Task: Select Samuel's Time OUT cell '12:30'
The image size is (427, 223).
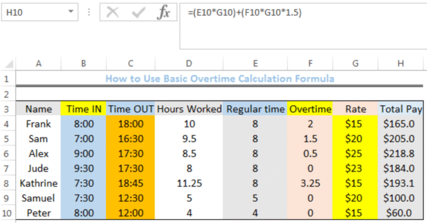Action: [x=131, y=198]
